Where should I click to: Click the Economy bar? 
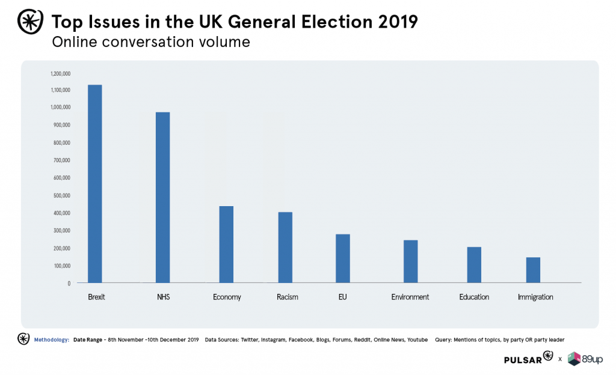tap(226, 245)
